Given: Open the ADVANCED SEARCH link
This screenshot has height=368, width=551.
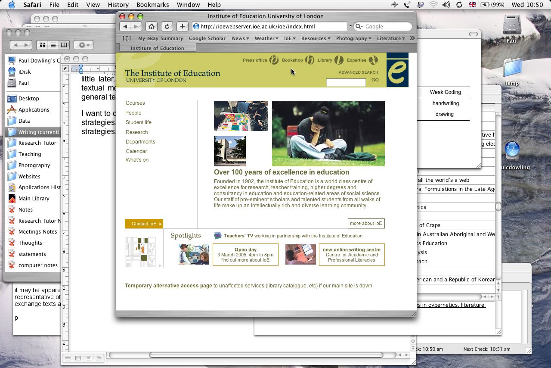Looking at the screenshot, I should tap(358, 72).
